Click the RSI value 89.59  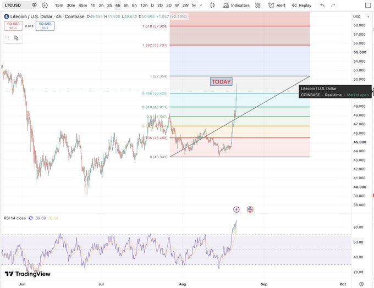click(41, 218)
